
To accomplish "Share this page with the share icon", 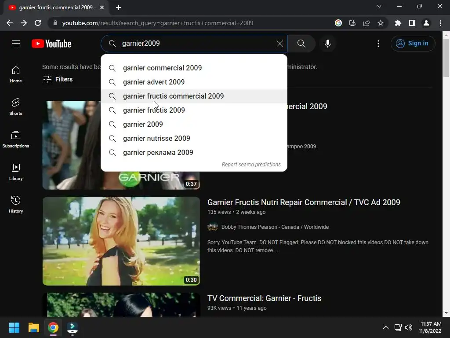I will click(367, 23).
